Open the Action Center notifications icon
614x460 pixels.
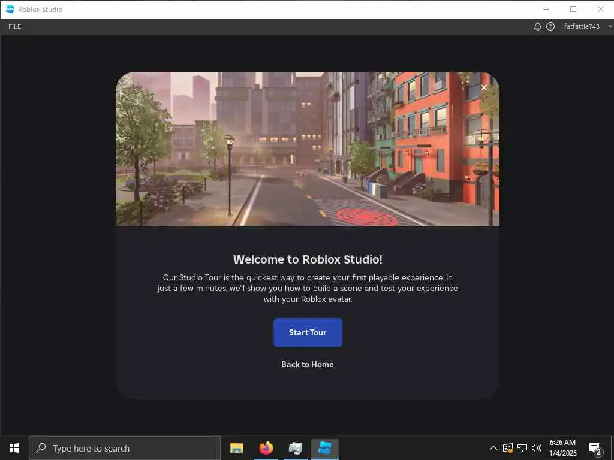[x=595, y=449]
